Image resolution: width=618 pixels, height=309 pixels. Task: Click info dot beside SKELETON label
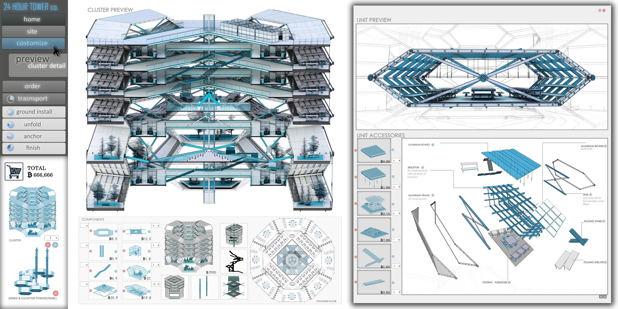pyautogui.click(x=422, y=167)
